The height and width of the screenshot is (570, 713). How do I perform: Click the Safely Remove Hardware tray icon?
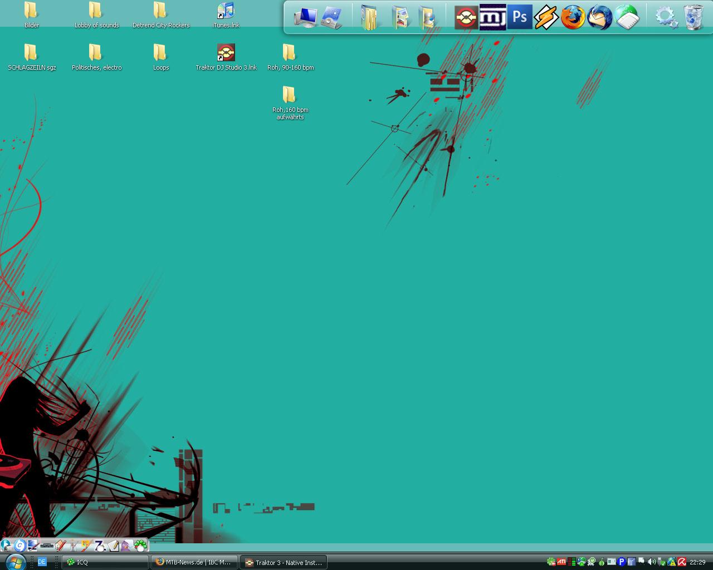tap(661, 562)
